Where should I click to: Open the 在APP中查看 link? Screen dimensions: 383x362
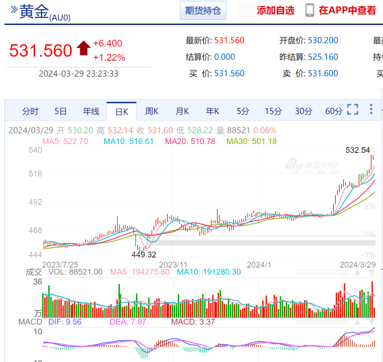pyautogui.click(x=347, y=11)
